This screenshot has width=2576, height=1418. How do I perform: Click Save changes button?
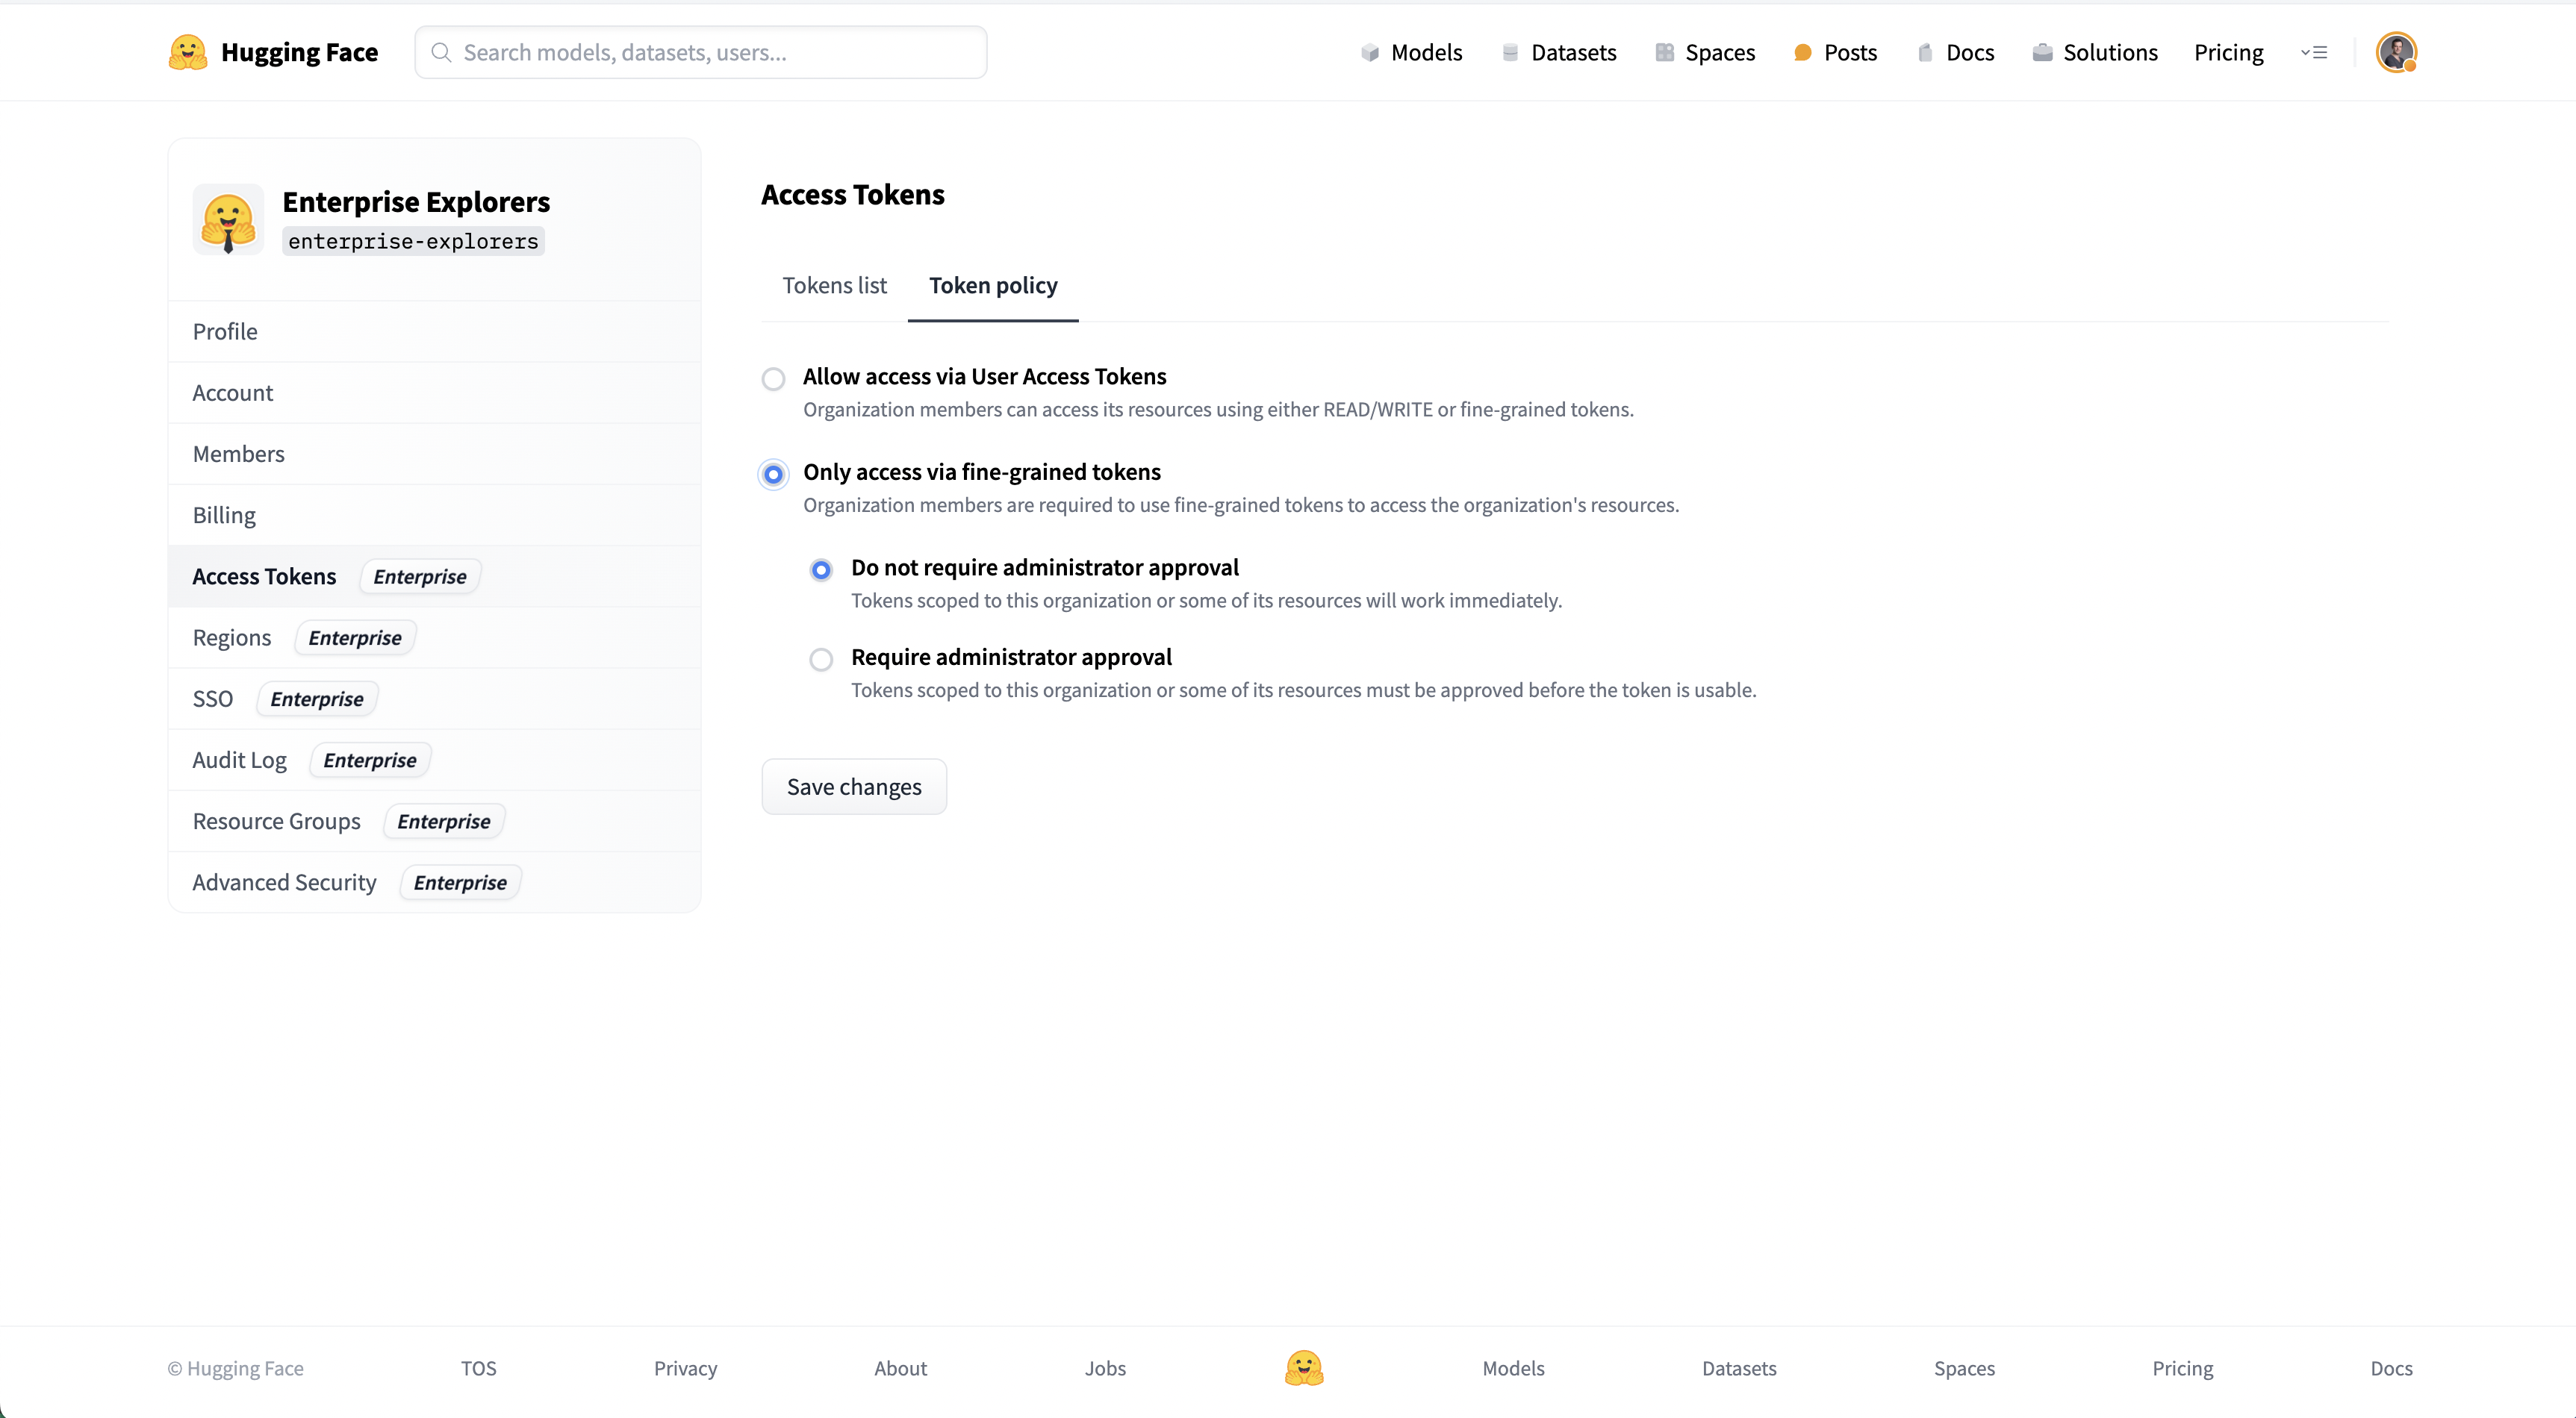[853, 787]
